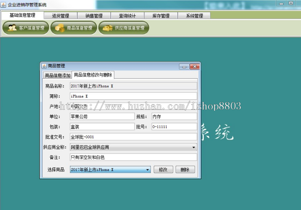Image resolution: width=301 pixels, height=210 pixels.
Task: Maximize the main application window
Action: 291,3
